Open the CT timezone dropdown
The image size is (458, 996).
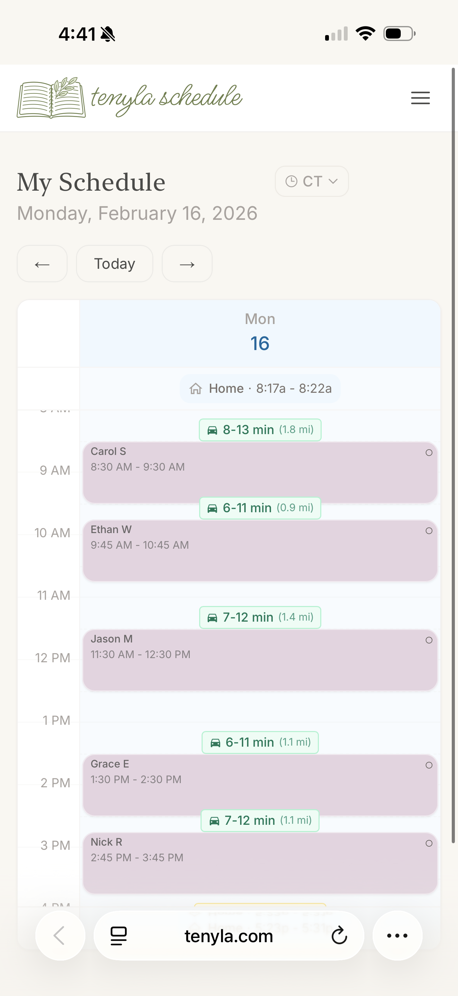click(x=311, y=181)
